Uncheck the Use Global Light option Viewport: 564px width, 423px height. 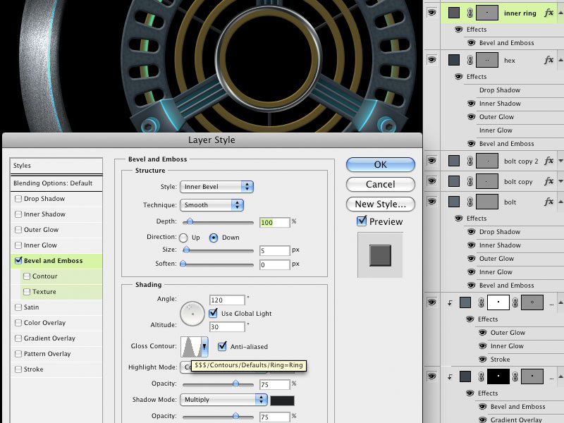(214, 313)
